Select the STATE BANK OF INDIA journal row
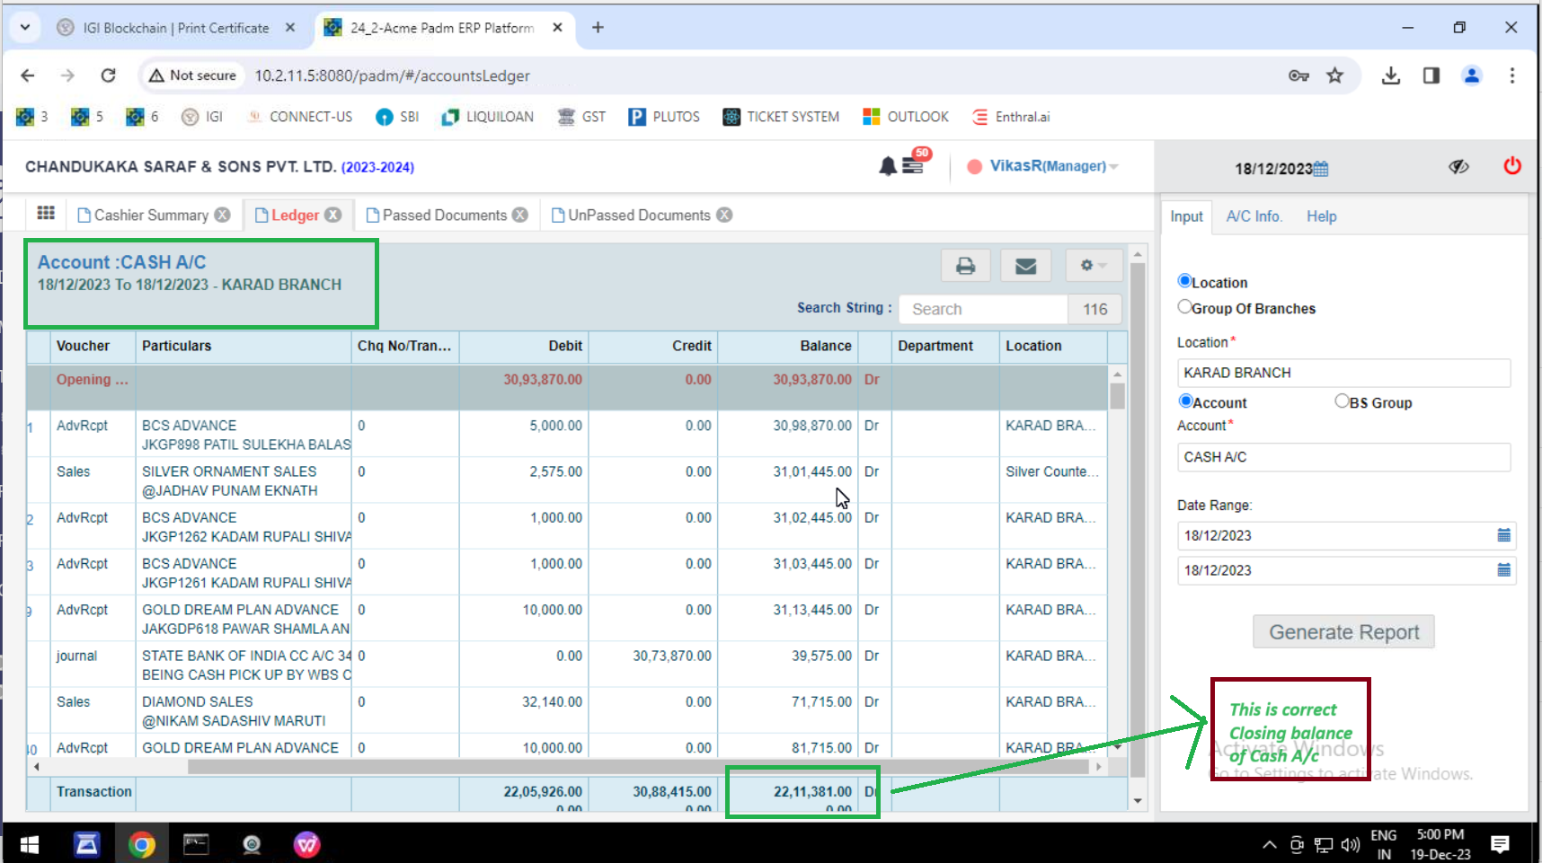Viewport: 1542px width, 863px height. 566,665
